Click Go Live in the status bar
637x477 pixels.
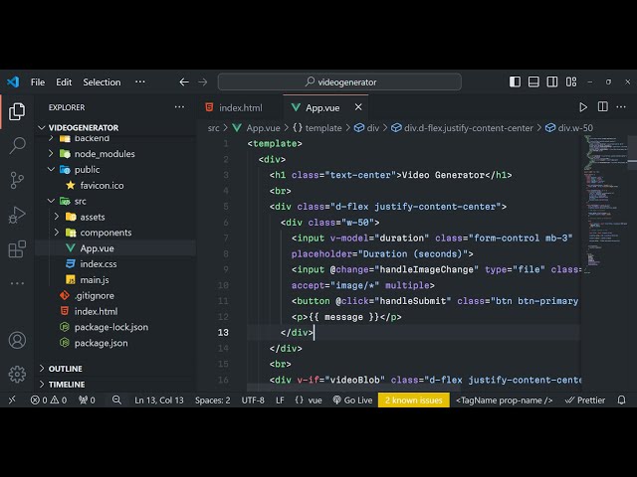pyautogui.click(x=352, y=399)
